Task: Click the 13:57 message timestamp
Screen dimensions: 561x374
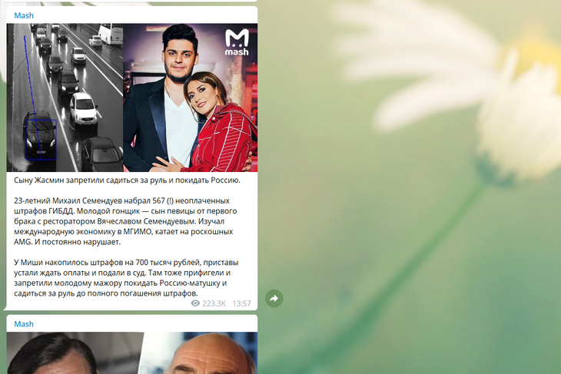Action: [x=241, y=303]
